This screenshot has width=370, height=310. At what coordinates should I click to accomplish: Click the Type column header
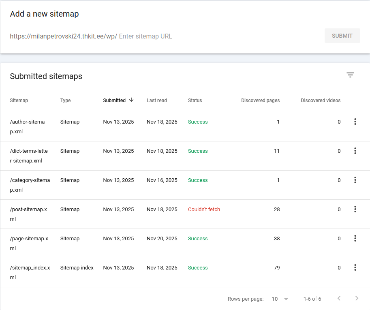tap(65, 100)
